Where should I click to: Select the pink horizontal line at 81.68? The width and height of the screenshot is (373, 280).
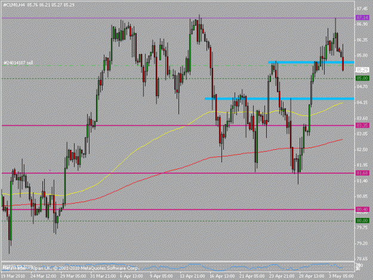point(178,173)
